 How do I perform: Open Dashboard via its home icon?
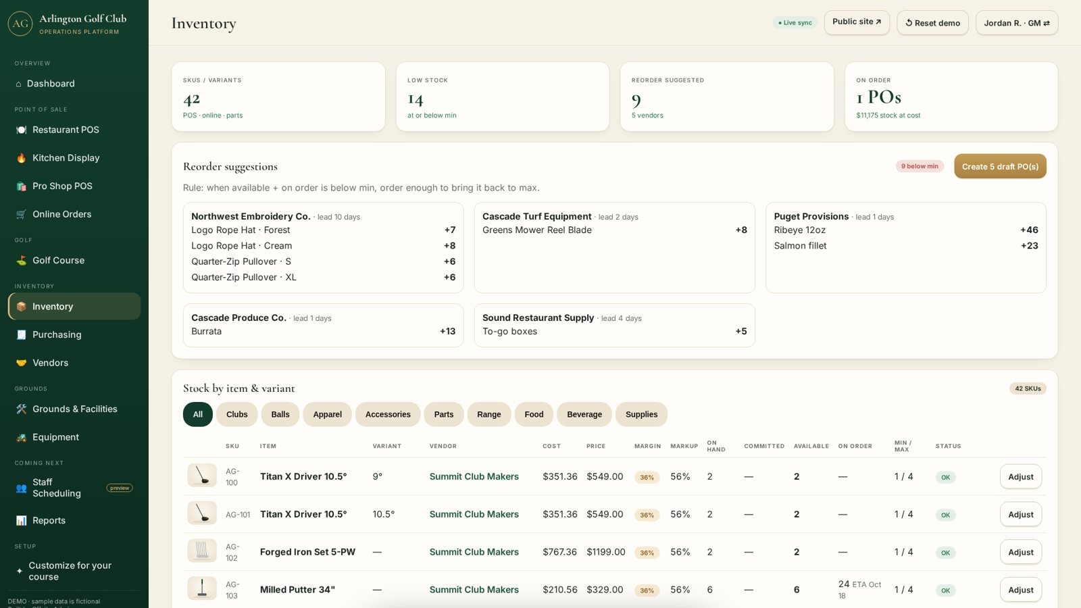pyautogui.click(x=18, y=84)
